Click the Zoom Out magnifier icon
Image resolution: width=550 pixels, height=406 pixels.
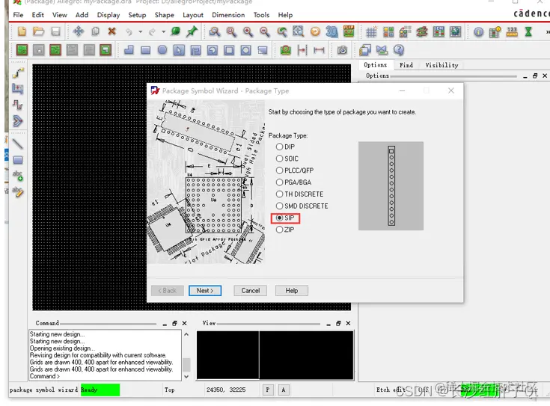[264, 32]
